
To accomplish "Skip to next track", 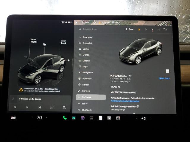I will click(x=39, y=107).
